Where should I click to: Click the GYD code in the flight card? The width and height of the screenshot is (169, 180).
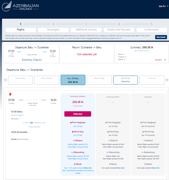[21, 100]
